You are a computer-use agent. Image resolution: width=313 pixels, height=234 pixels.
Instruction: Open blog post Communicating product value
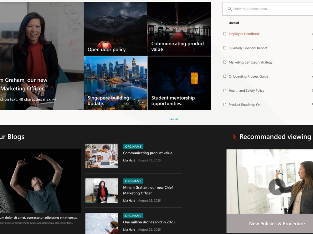tap(148, 153)
